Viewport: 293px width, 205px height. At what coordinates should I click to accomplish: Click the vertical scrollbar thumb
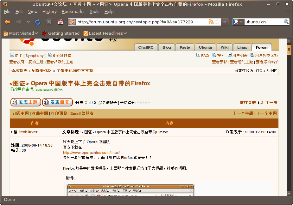[x=289, y=49]
